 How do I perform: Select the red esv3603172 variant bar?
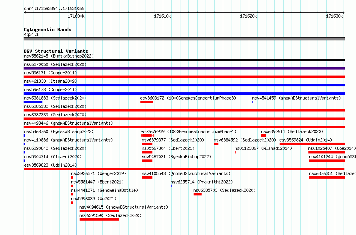tap(146, 102)
